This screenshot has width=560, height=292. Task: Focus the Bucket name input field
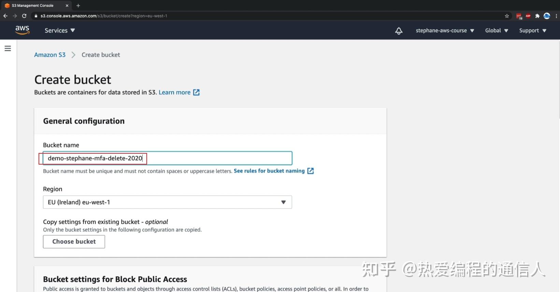coord(168,158)
